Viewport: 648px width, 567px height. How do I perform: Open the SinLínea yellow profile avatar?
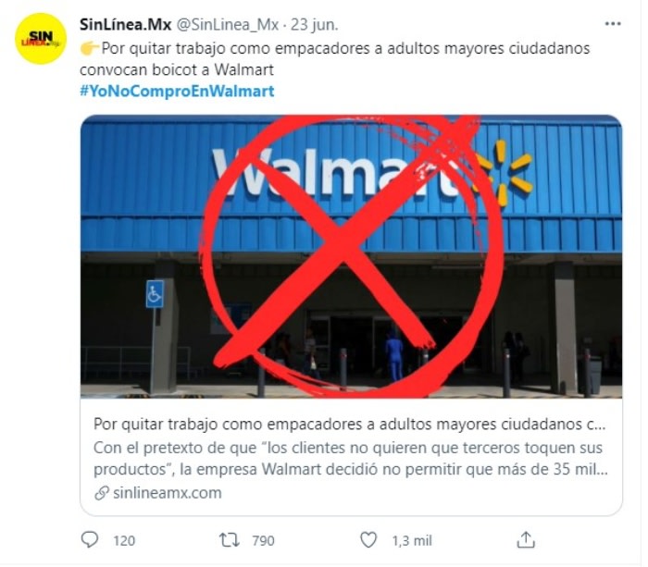41,39
